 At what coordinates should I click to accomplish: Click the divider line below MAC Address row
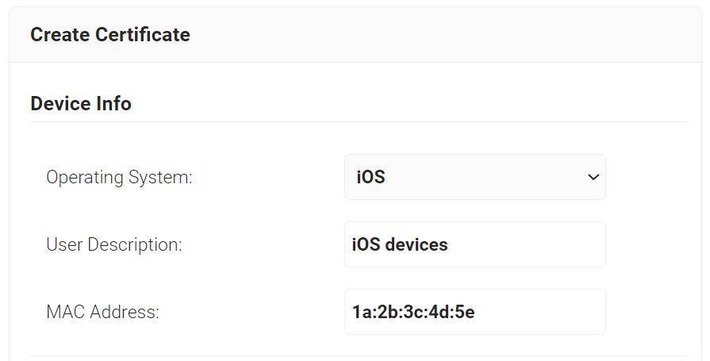point(359,355)
